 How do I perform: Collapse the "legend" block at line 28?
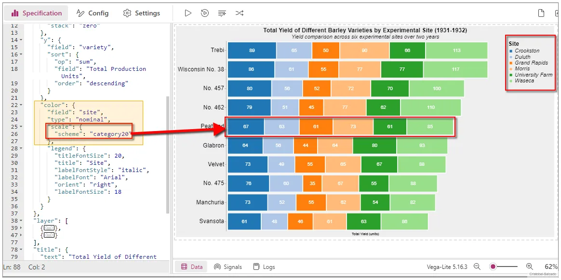pyautogui.click(x=21, y=148)
